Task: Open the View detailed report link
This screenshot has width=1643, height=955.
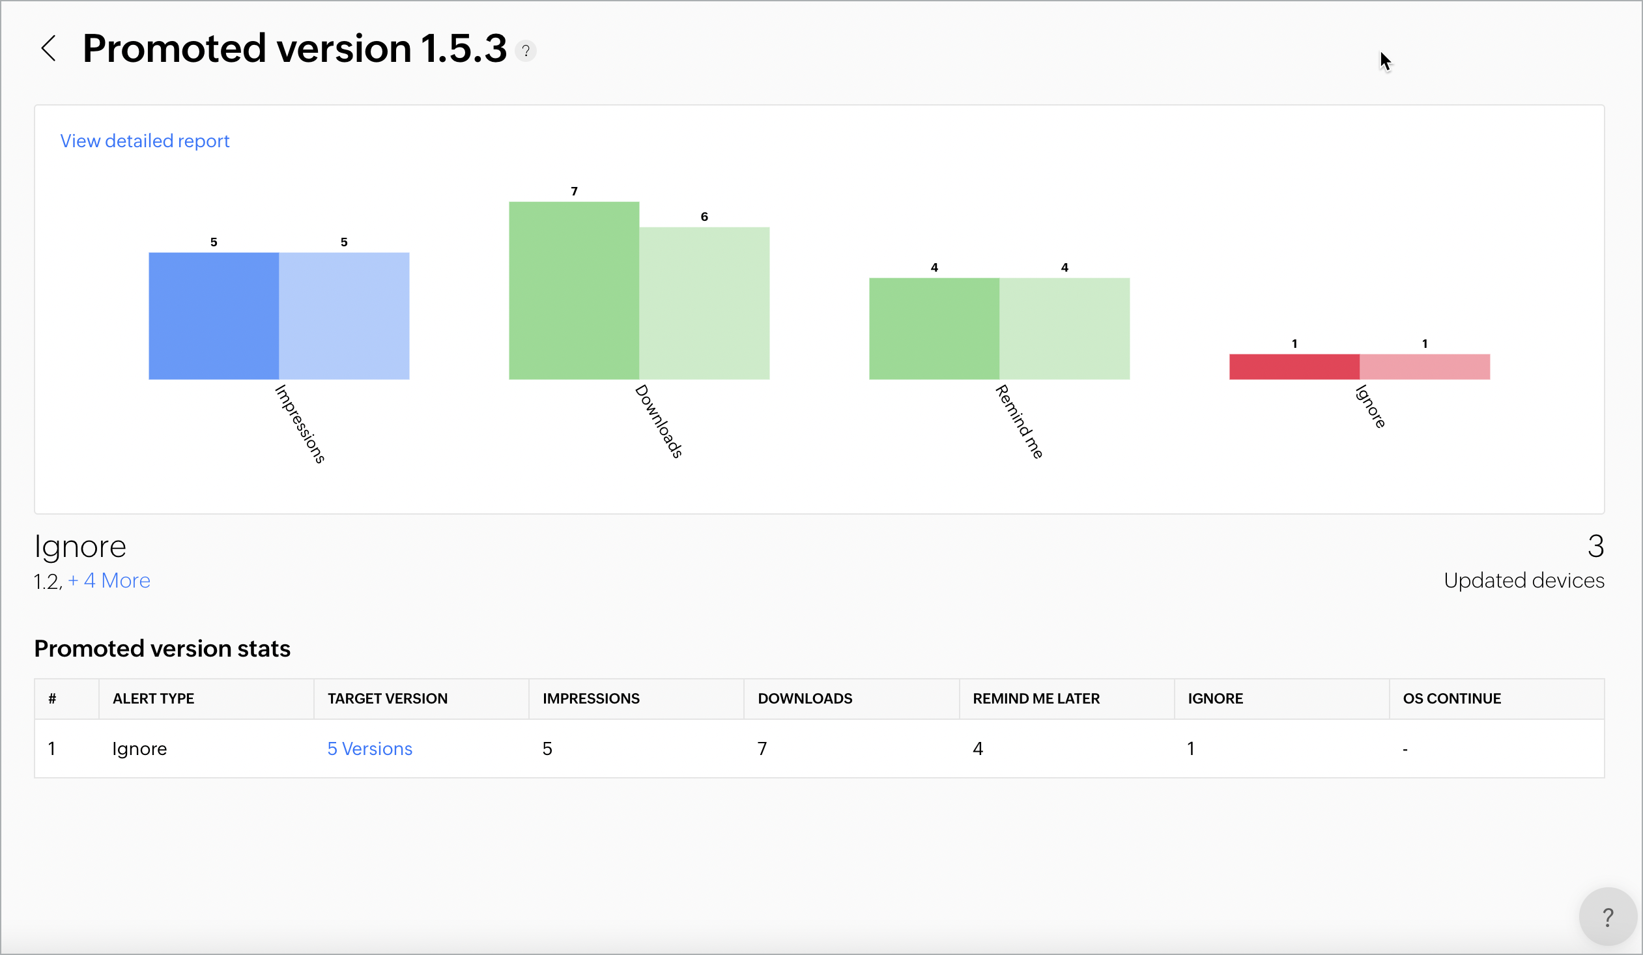Action: (x=145, y=141)
